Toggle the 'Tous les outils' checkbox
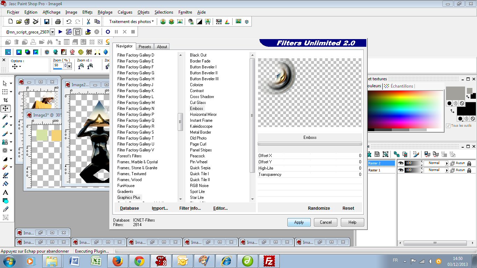 (x=448, y=126)
